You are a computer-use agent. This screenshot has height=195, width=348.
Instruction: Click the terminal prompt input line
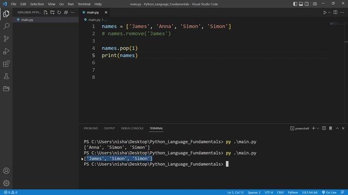coord(156,164)
